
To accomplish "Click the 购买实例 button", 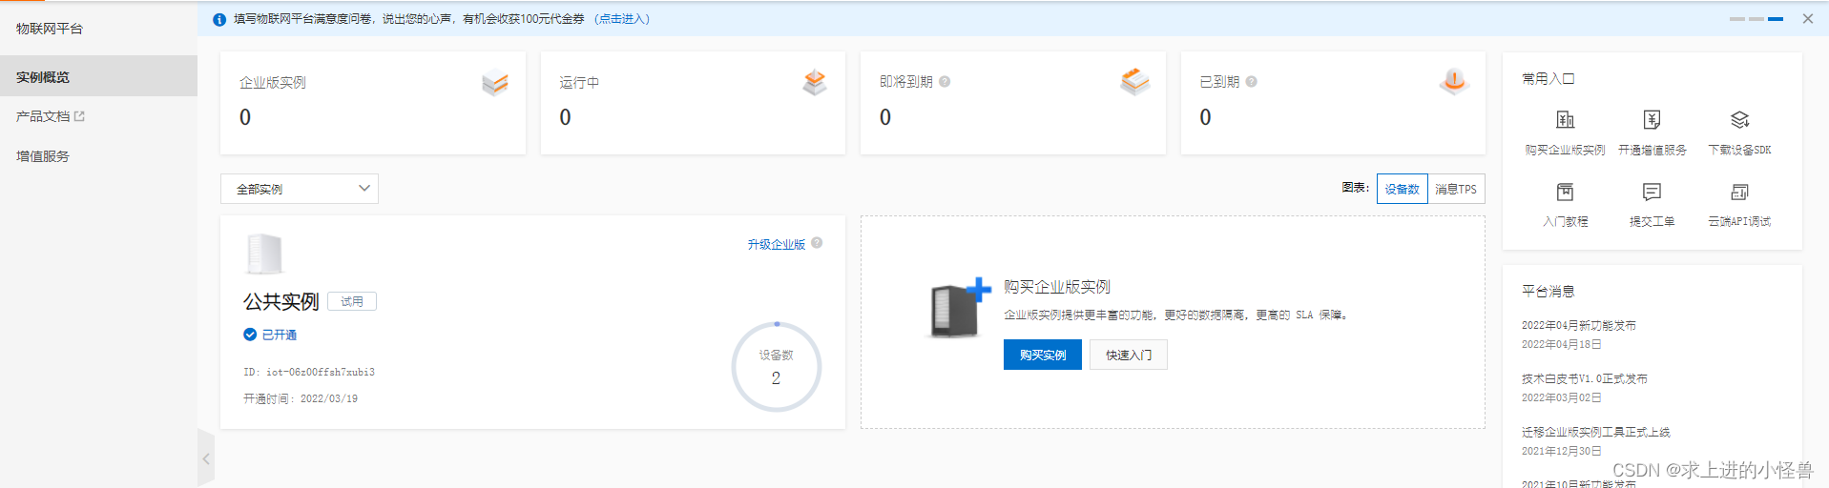I will click(x=1042, y=355).
